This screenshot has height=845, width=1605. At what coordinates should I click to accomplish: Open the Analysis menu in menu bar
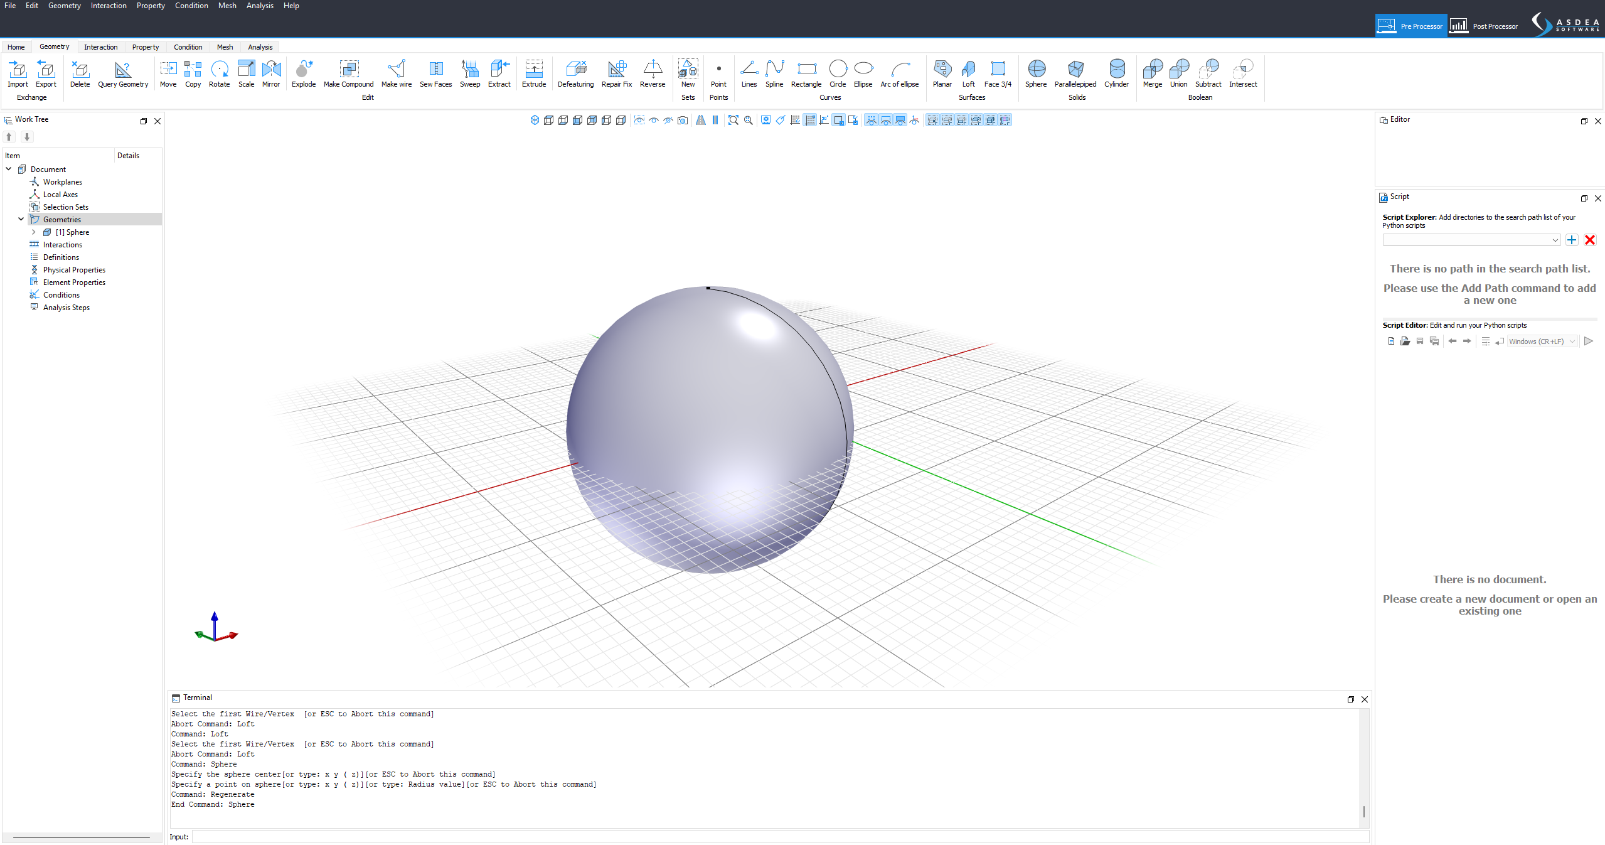[x=259, y=6]
